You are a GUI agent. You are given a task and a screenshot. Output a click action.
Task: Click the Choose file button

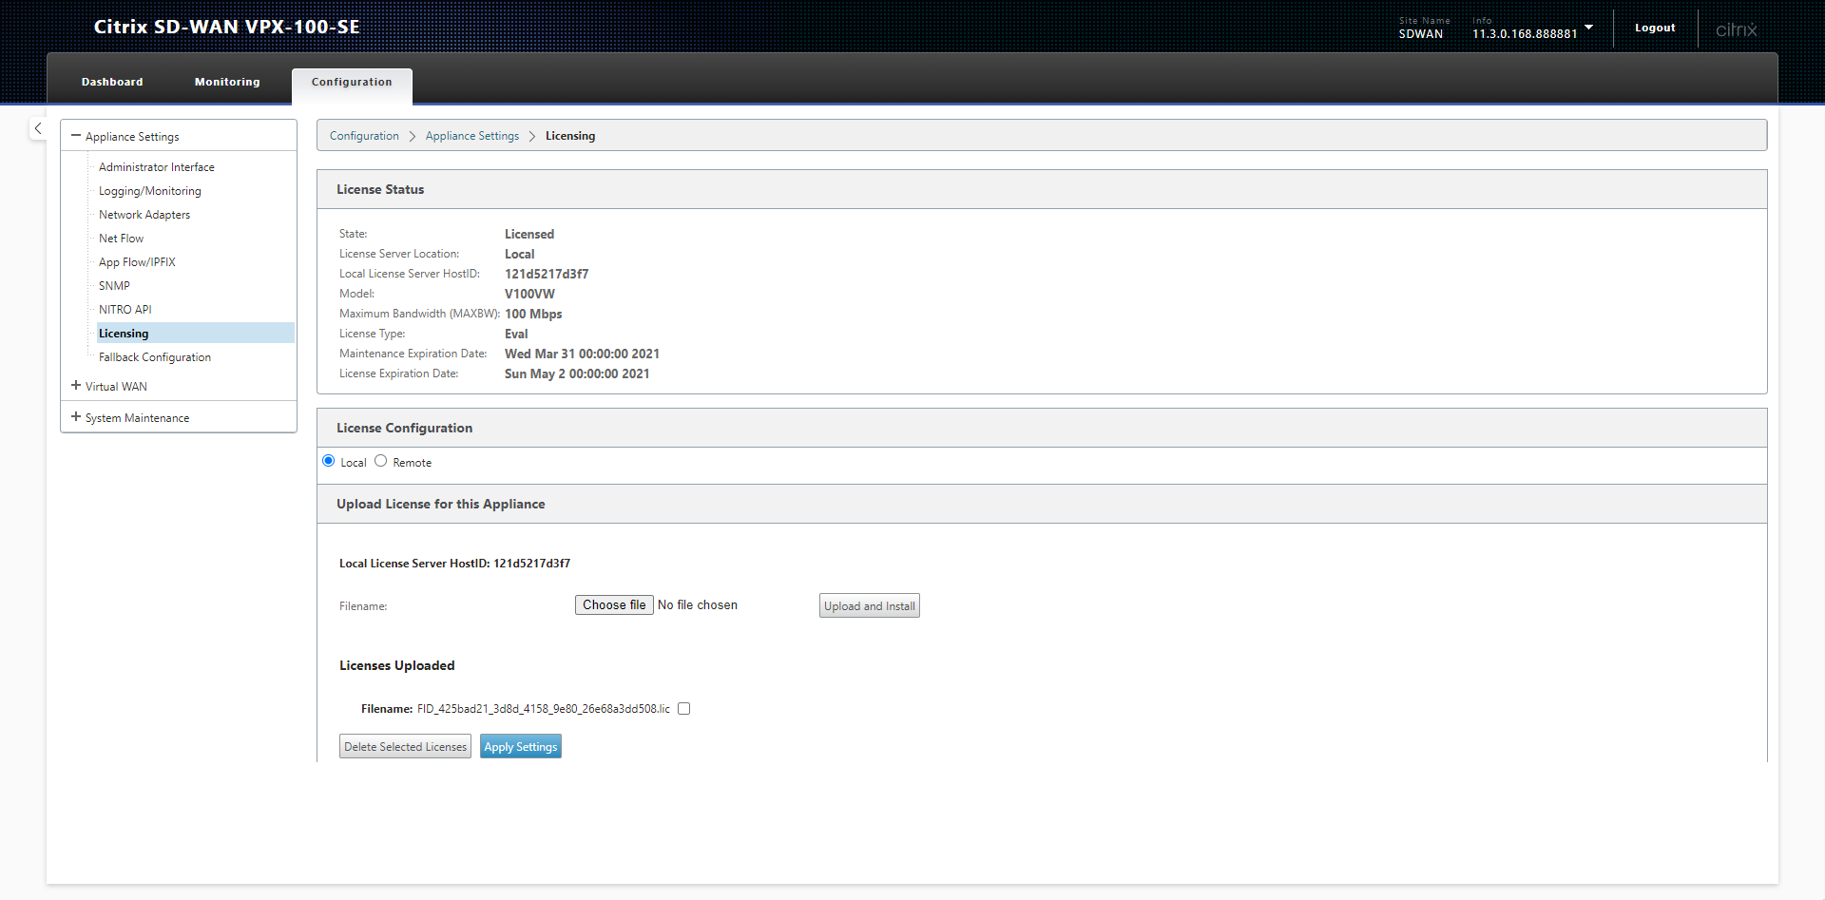coord(614,605)
